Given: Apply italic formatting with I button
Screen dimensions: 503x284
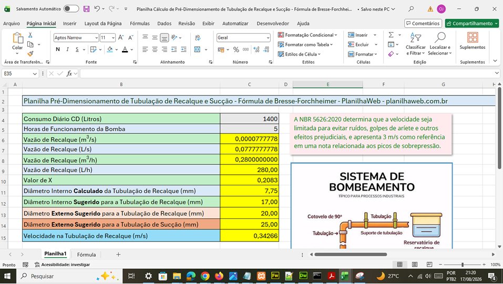Looking at the screenshot, I should point(67,49).
